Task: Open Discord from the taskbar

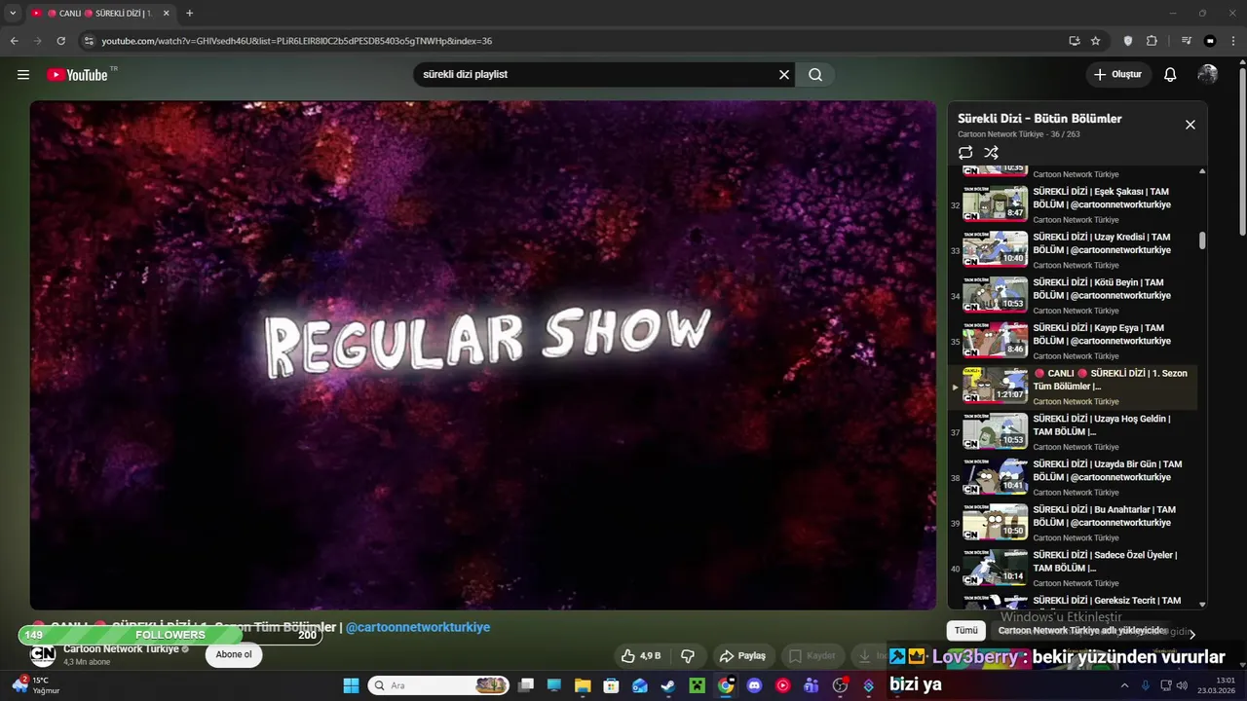Action: coord(754,685)
